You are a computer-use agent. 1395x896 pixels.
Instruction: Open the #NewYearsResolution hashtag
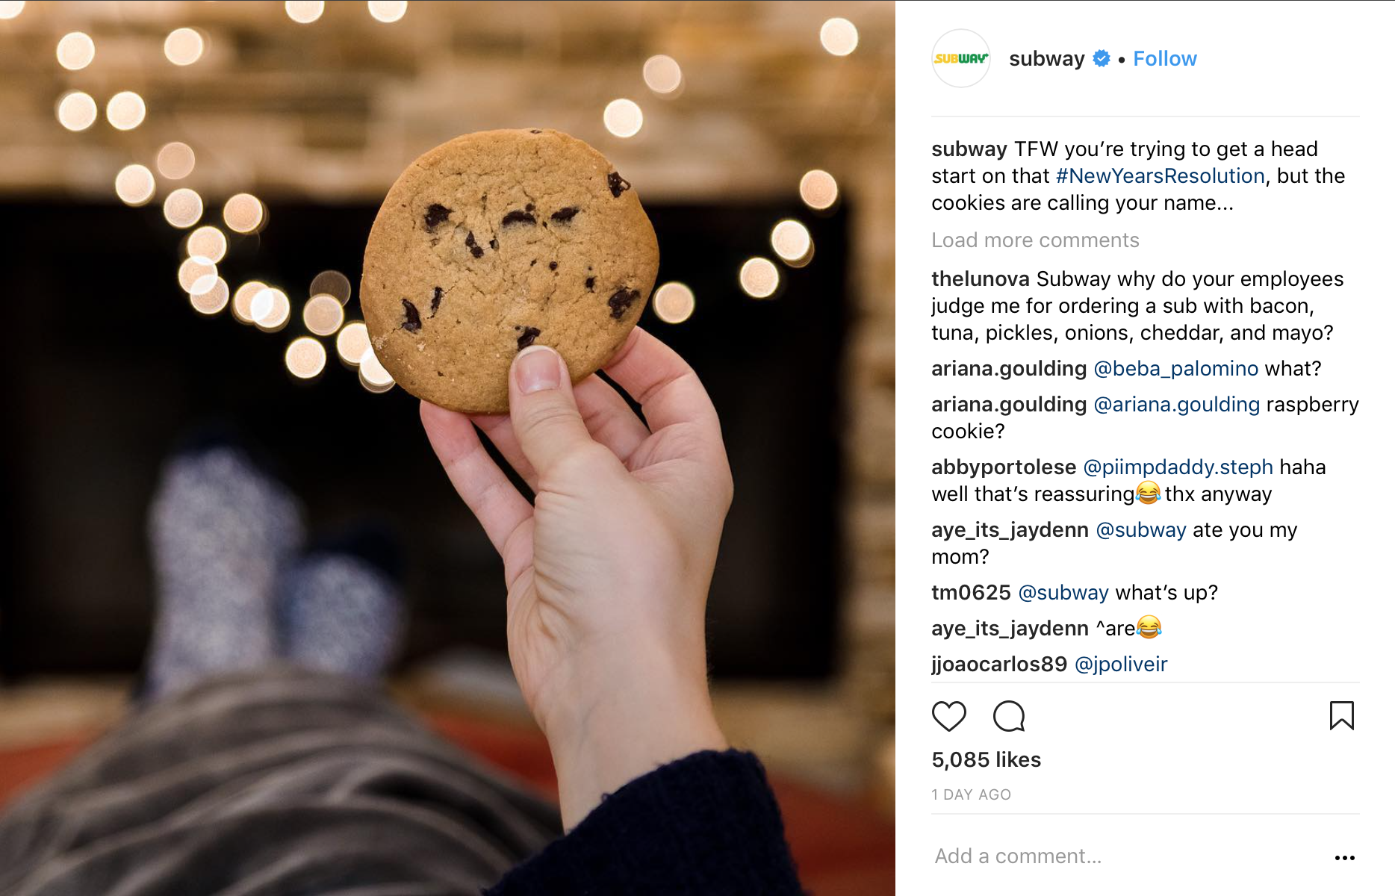(1160, 175)
